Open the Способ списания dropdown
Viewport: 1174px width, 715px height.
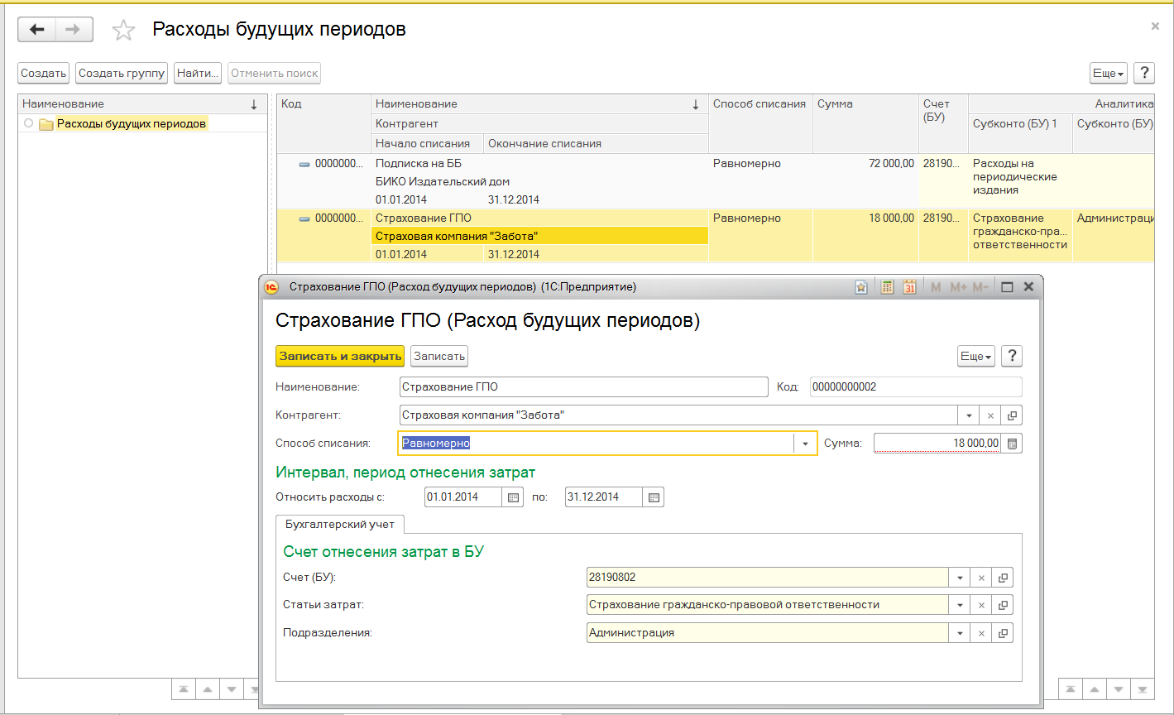pos(805,444)
